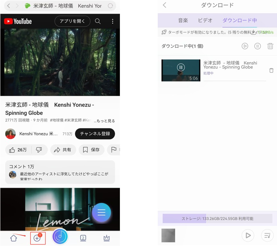
Task: Resume all downloads with play icon
Action: [245, 46]
